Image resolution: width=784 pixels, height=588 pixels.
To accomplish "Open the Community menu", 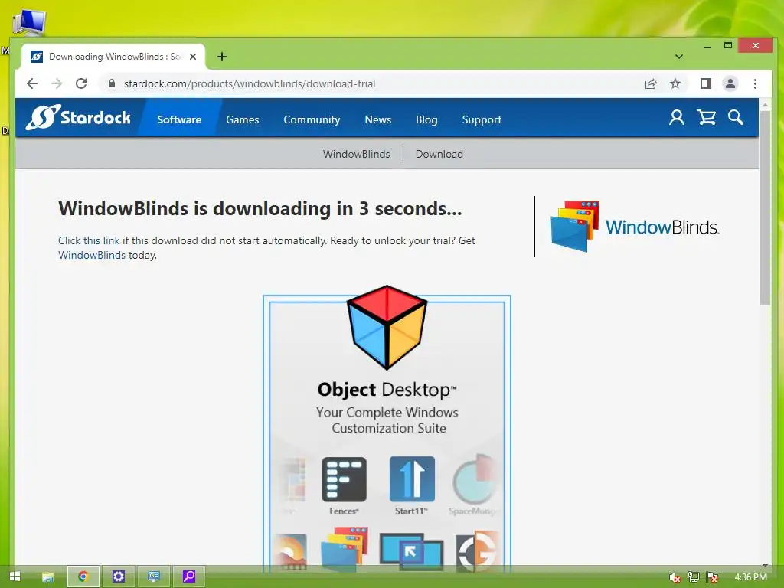I will pos(312,119).
